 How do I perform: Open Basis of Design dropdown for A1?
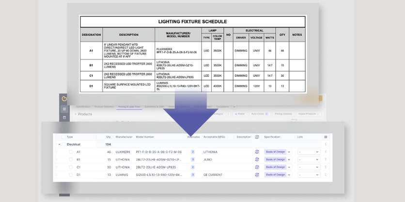278,152
